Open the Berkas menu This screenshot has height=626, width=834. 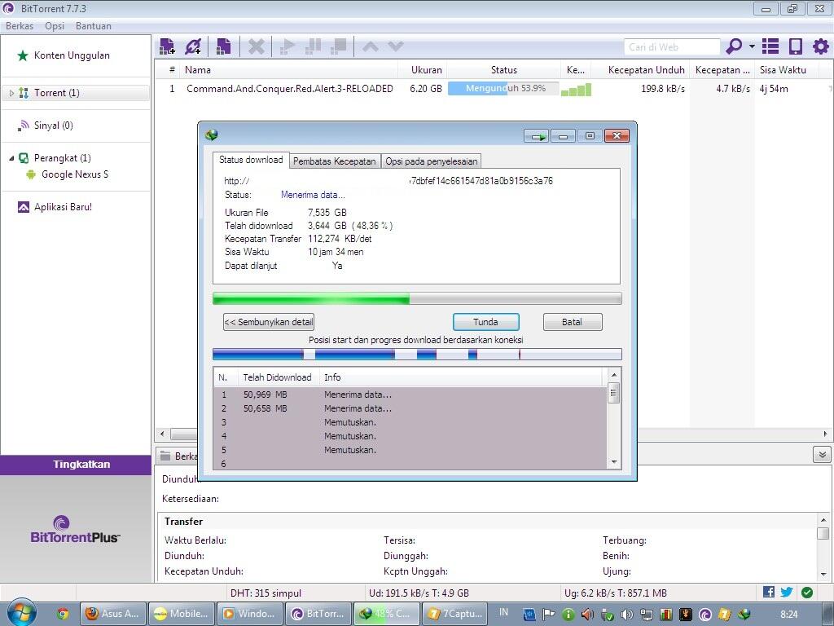[20, 25]
